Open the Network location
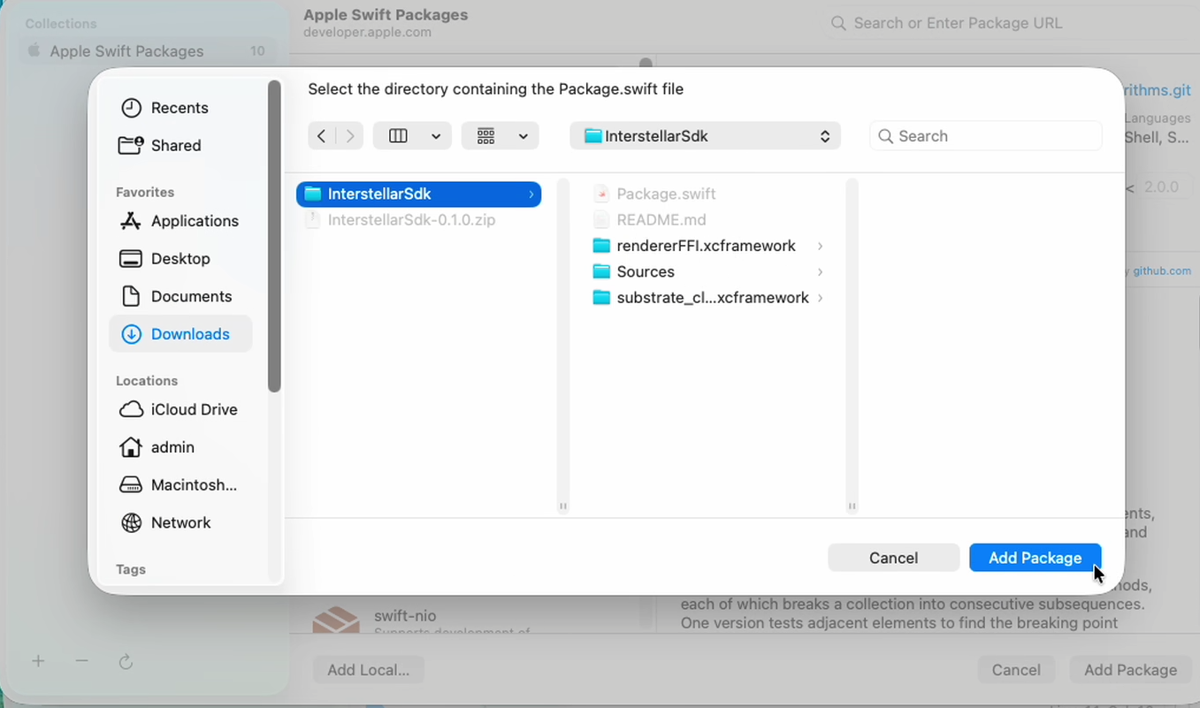Viewport: 1200px width, 708px height. click(x=165, y=523)
